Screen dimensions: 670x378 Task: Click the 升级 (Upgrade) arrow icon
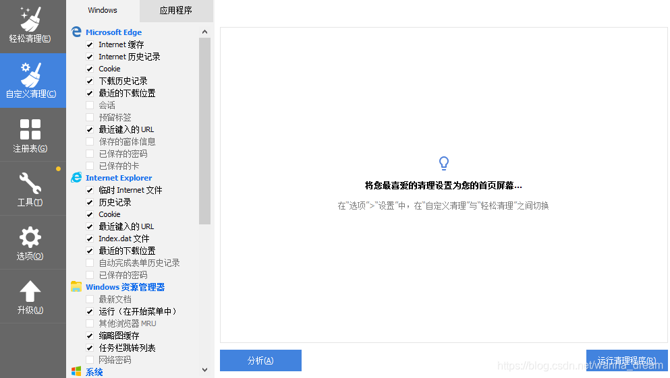30,291
